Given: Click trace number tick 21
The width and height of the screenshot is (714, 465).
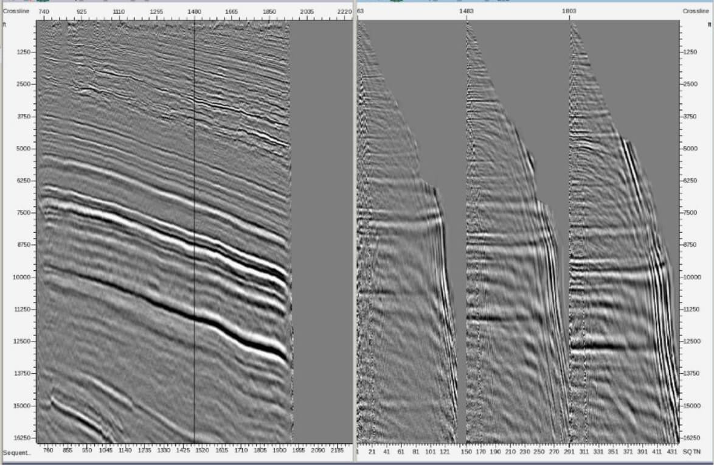Looking at the screenshot, I should pyautogui.click(x=372, y=452).
